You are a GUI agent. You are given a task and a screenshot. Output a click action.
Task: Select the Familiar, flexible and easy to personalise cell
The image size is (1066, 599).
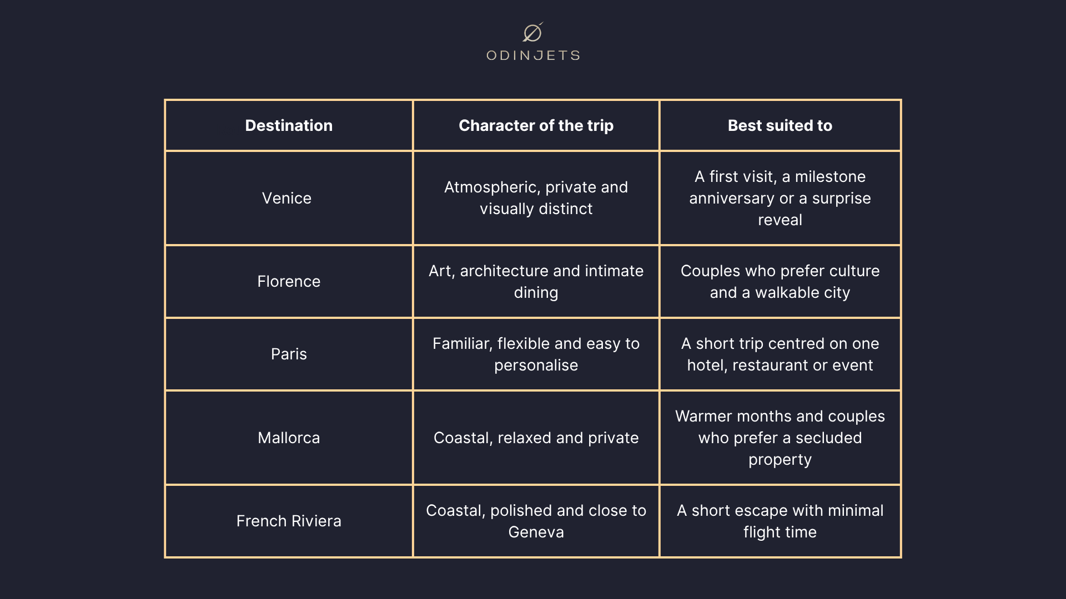point(536,354)
